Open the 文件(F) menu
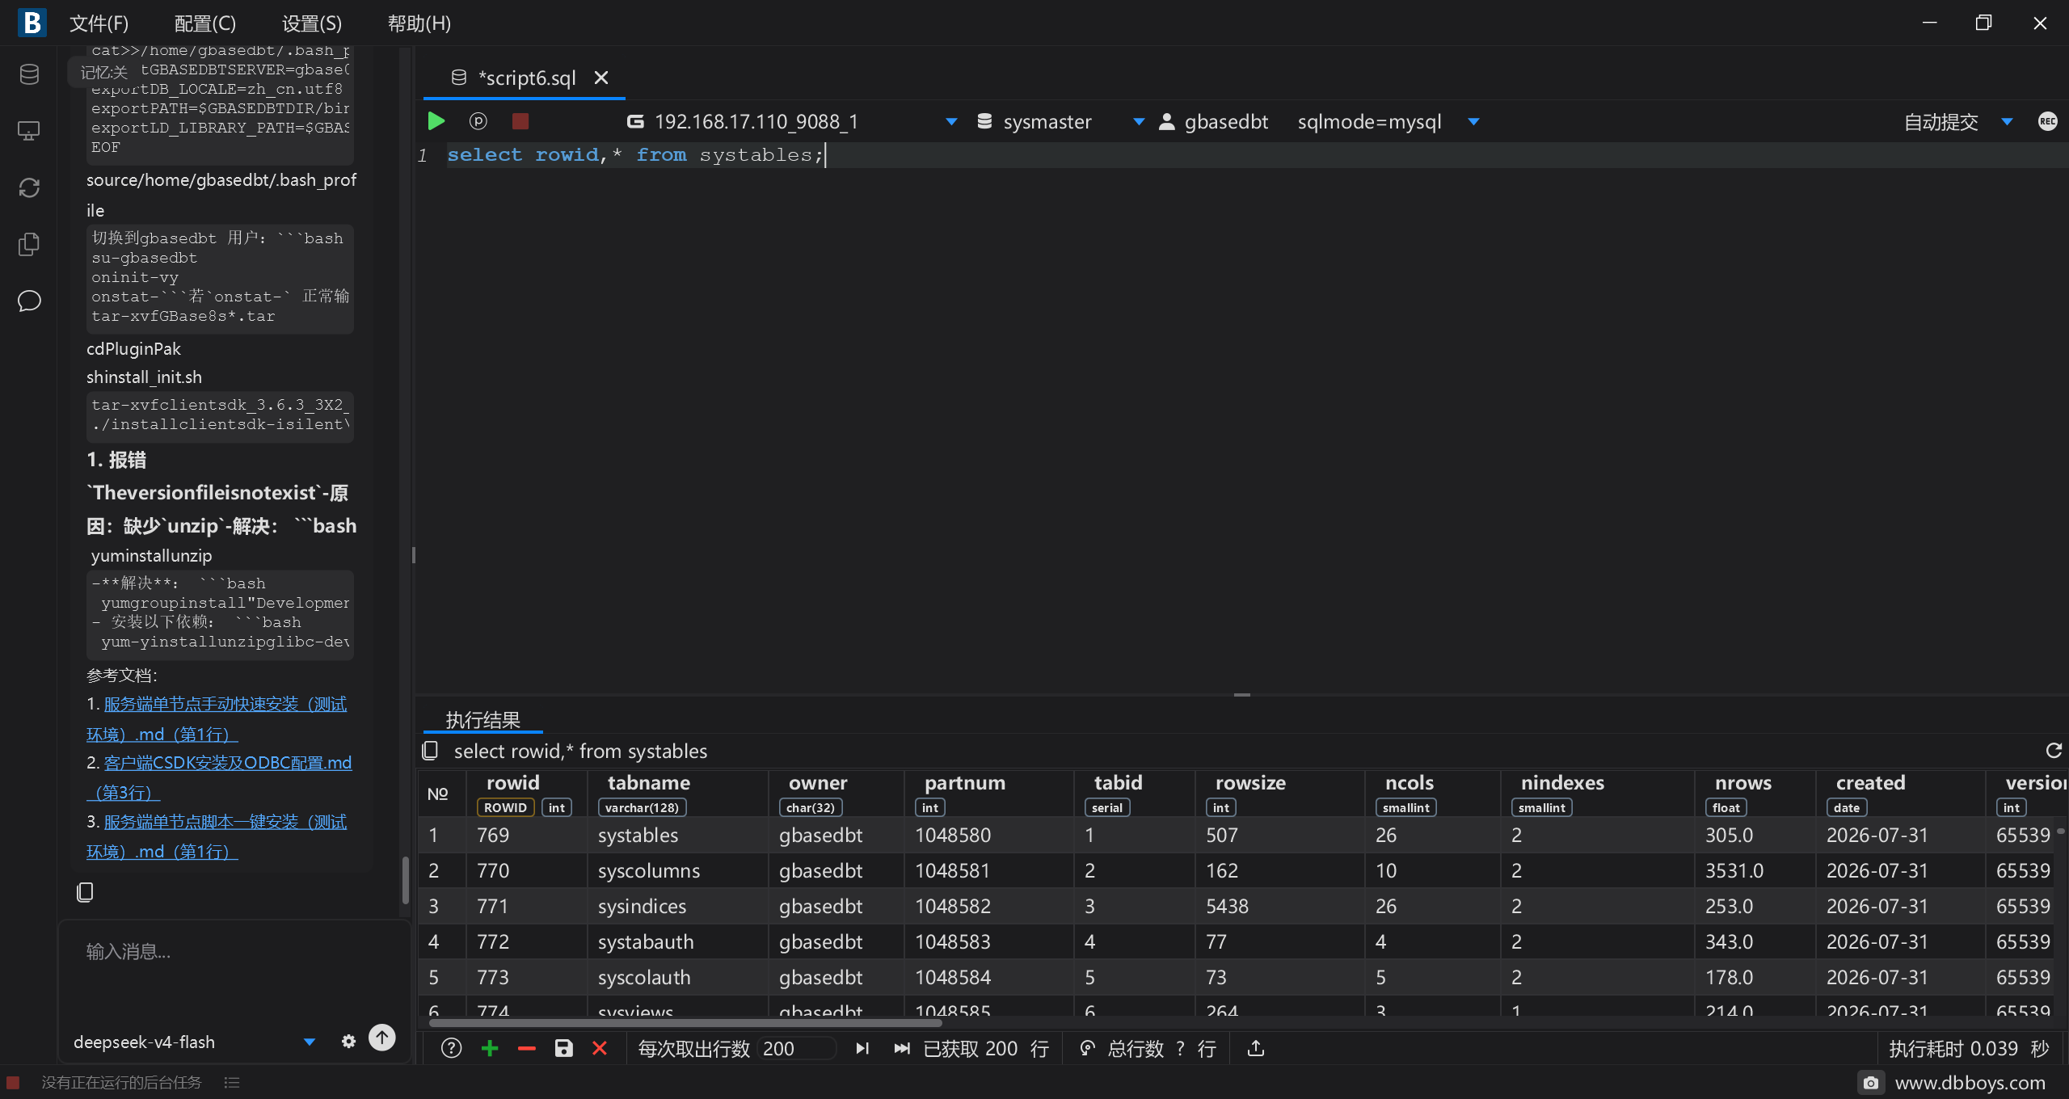The width and height of the screenshot is (2069, 1099). pos(99,23)
